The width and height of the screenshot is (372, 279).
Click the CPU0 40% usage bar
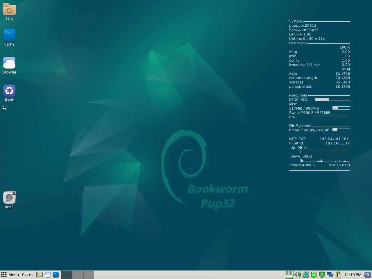coord(332,99)
